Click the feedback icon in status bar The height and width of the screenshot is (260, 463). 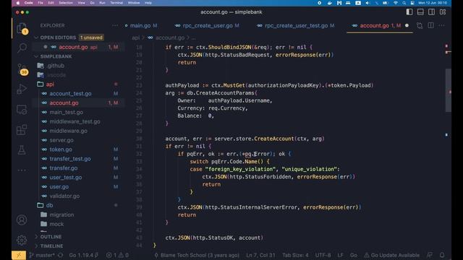pyautogui.click(x=430, y=255)
